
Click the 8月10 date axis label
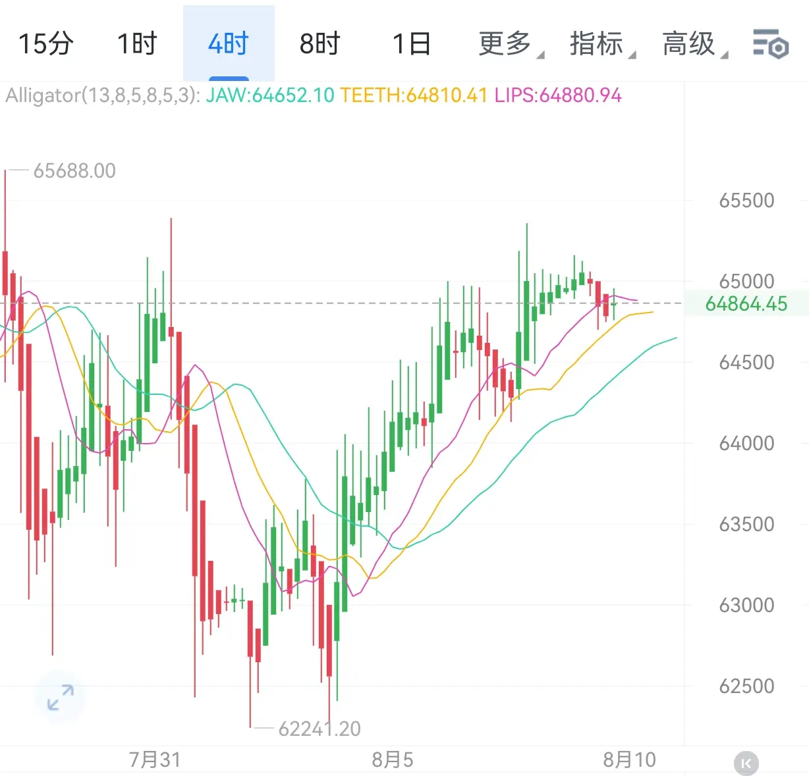630,760
